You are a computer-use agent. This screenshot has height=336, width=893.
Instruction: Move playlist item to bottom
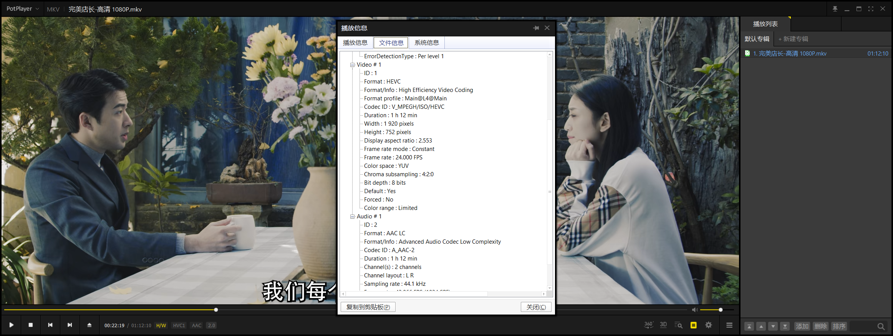click(x=785, y=326)
